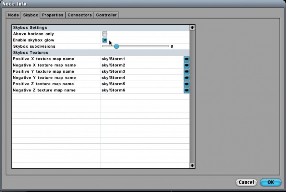Click the sky/Storm1 texture name field

tap(142, 59)
